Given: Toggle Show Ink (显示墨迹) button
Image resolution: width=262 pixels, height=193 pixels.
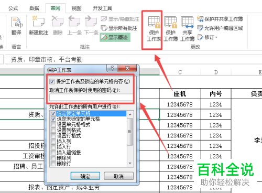Looking at the screenshot, I should point(115,37).
